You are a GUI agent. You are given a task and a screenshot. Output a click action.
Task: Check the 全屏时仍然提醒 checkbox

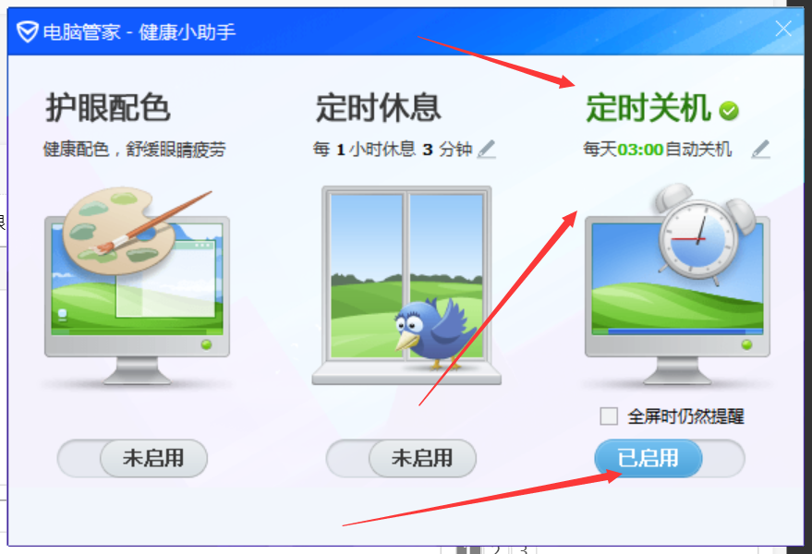pos(609,416)
